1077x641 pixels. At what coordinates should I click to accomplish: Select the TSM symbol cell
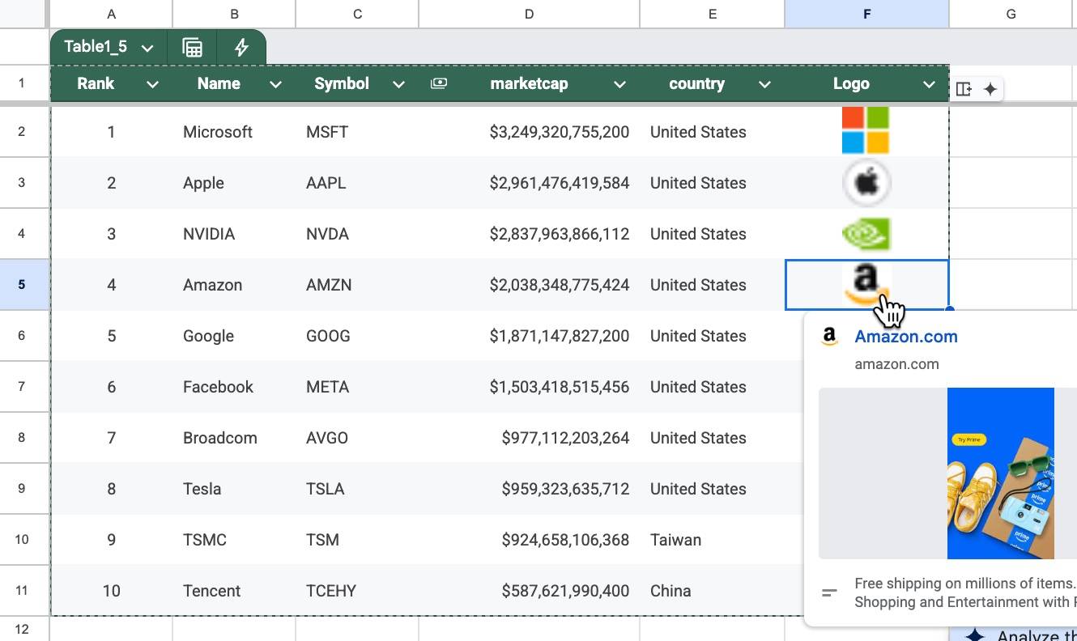tap(357, 540)
